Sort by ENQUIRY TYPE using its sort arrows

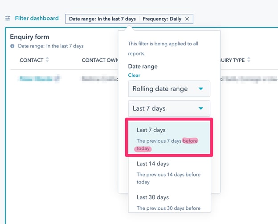point(249,60)
